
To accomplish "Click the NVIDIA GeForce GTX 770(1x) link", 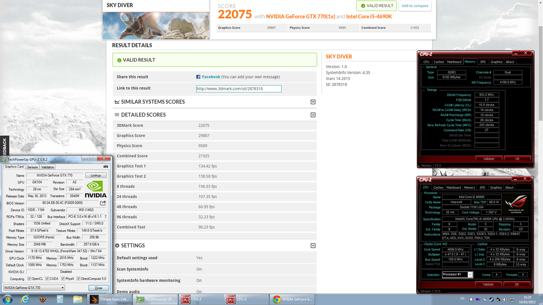I will point(300,17).
